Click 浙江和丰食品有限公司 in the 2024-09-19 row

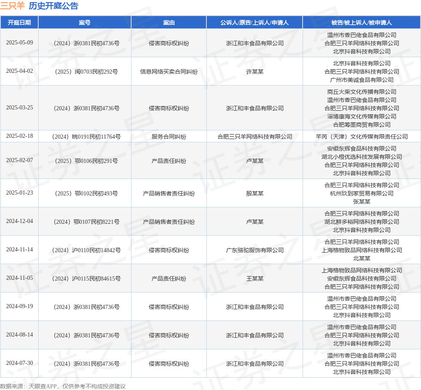point(254,307)
